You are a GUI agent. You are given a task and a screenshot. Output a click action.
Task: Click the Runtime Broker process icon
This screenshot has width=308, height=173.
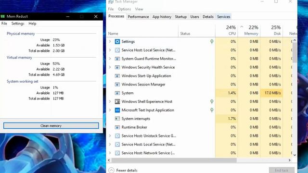click(117, 127)
